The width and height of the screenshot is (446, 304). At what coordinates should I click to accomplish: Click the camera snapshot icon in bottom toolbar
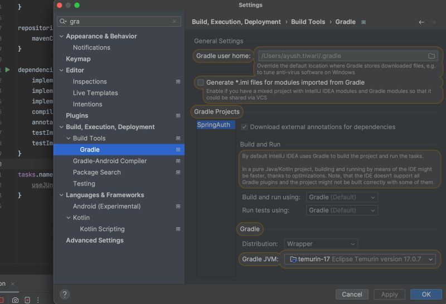click(x=15, y=300)
